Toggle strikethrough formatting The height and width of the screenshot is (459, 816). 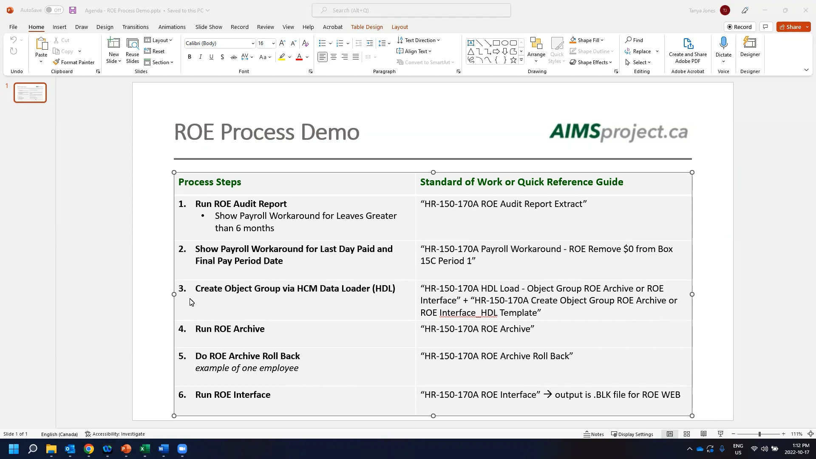click(233, 57)
